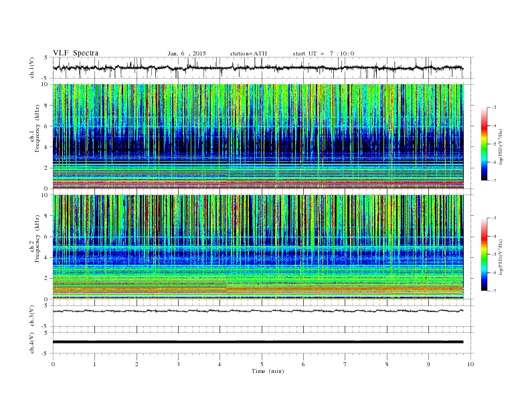Click time axis tick label "2"

click(137, 364)
